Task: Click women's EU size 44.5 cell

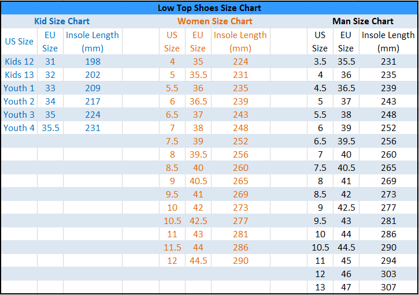Action: click(198, 261)
